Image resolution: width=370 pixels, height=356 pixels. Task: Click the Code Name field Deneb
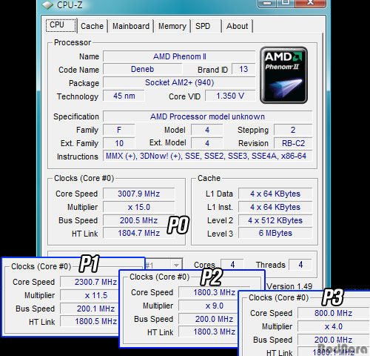[143, 69]
